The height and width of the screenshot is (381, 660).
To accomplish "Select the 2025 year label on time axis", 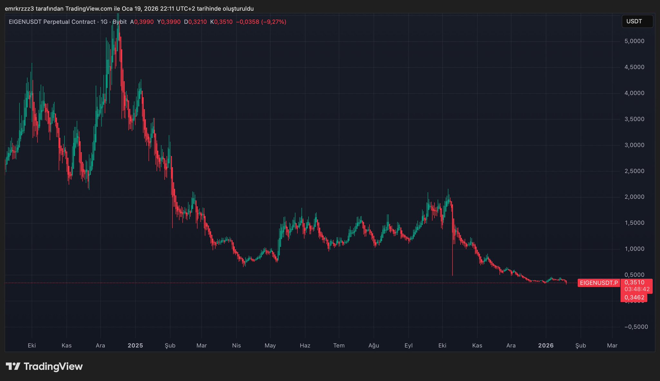I will coord(135,345).
